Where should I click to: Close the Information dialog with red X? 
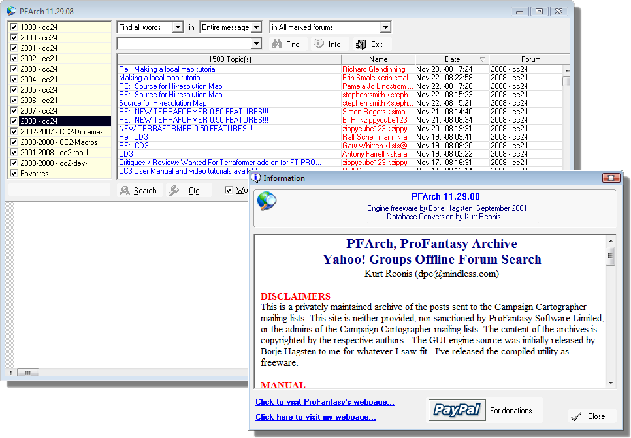(x=611, y=178)
